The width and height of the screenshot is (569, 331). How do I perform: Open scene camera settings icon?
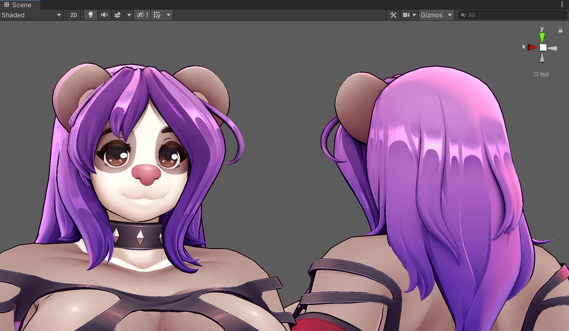coord(406,15)
